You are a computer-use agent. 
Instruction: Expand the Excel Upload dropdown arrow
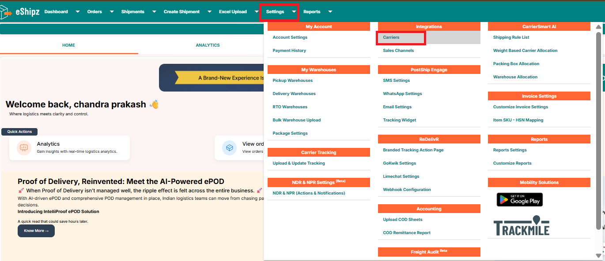[x=257, y=12]
